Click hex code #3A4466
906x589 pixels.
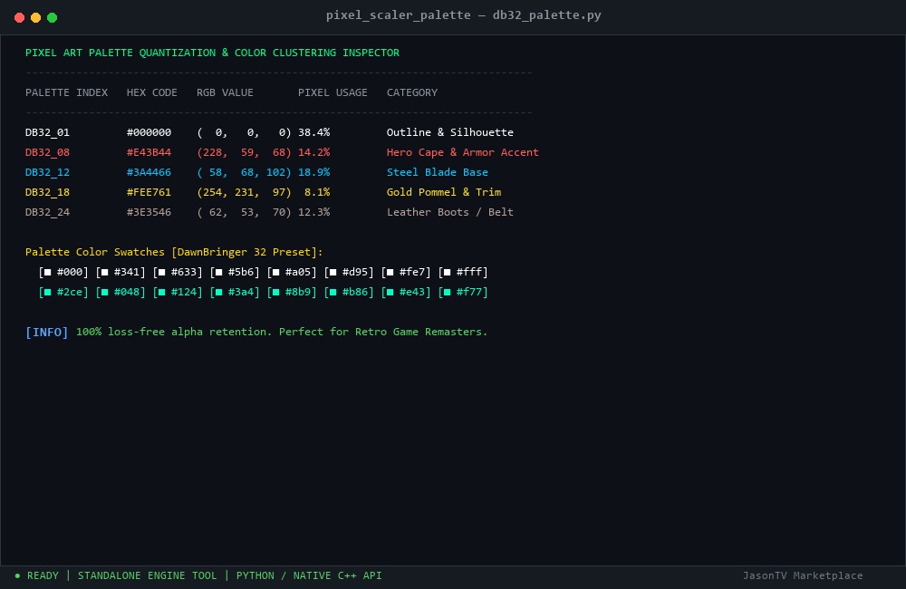(x=149, y=172)
